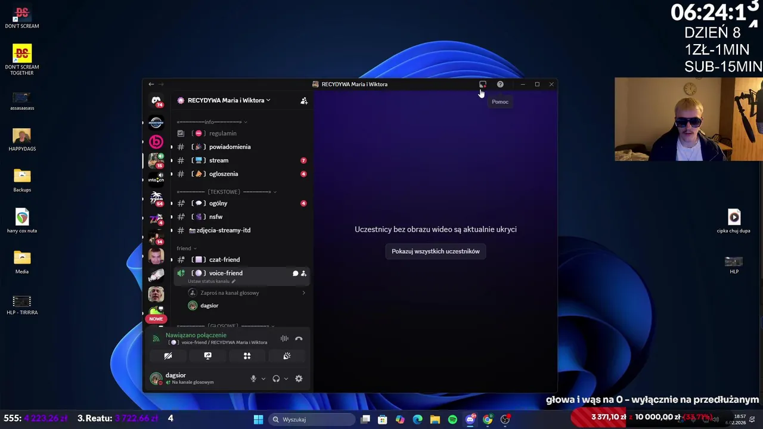Open noise suppression waveform icon
The height and width of the screenshot is (429, 763).
tap(284, 338)
